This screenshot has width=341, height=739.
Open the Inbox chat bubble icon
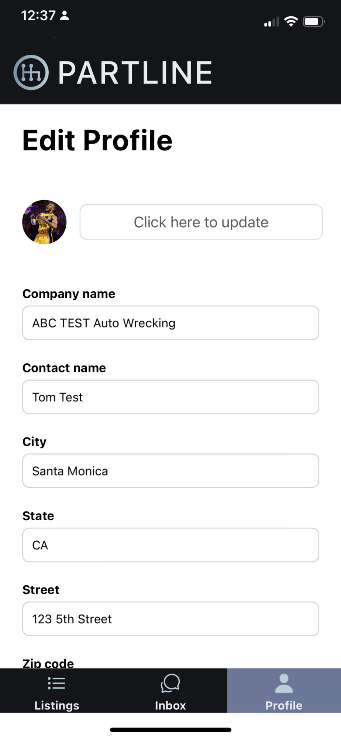(170, 683)
